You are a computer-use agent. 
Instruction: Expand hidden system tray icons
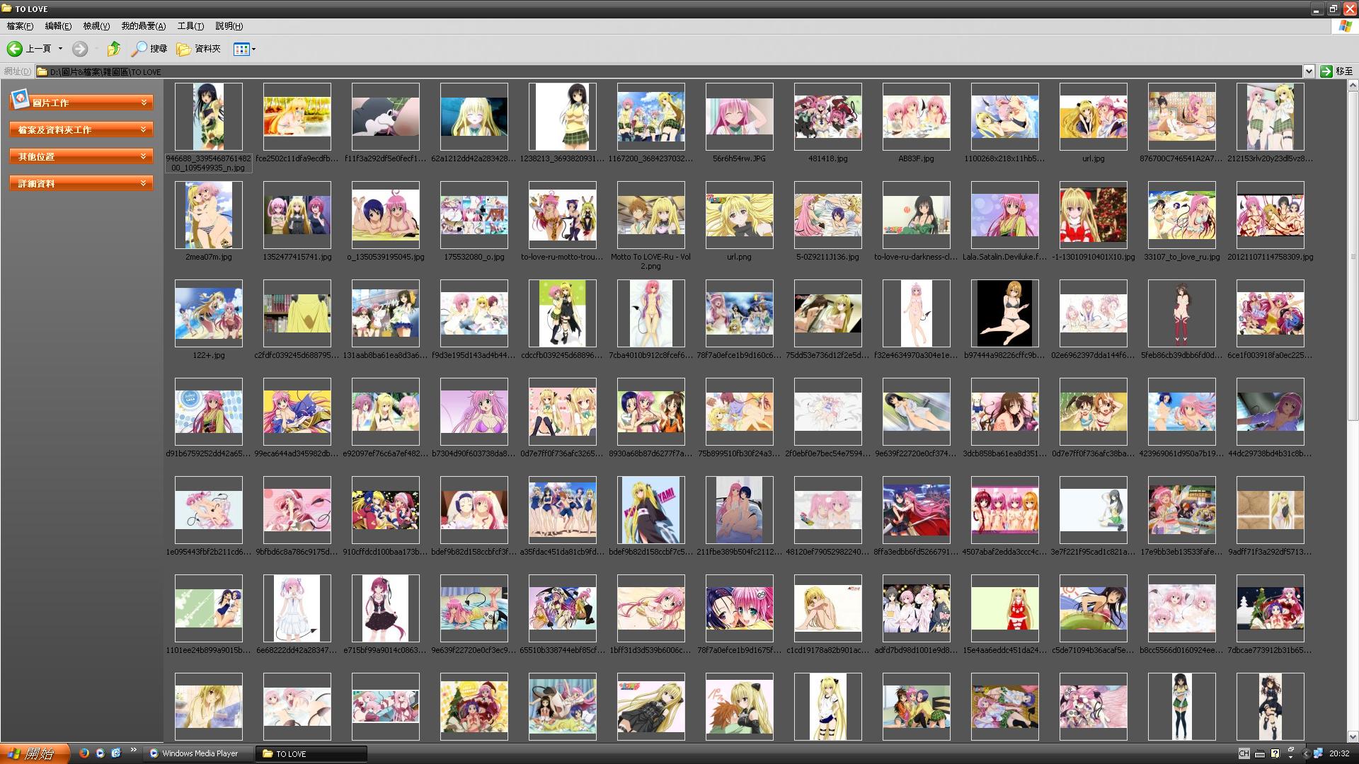1306,753
